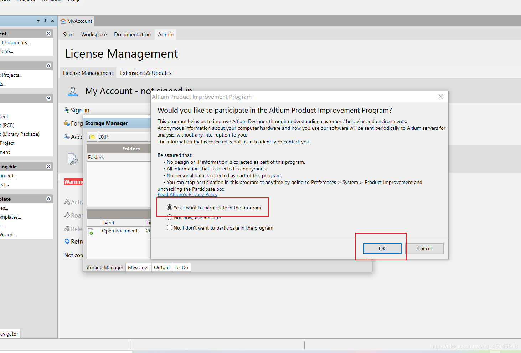Click the Forgot password lock icon
This screenshot has width=521, height=353.
click(67, 123)
